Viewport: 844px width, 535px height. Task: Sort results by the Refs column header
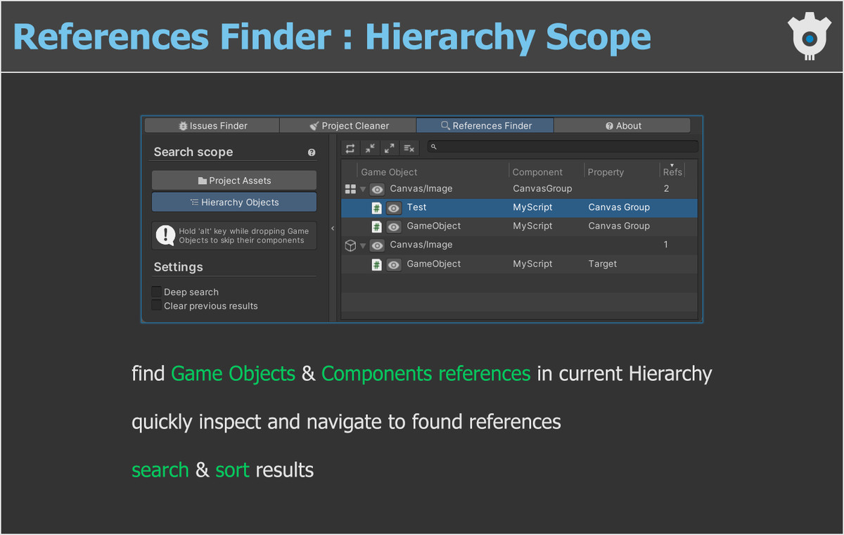click(672, 171)
